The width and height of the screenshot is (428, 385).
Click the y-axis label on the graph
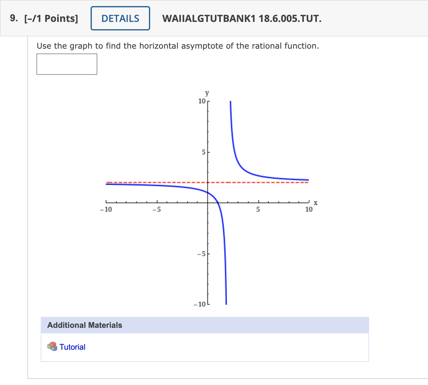pos(207,93)
